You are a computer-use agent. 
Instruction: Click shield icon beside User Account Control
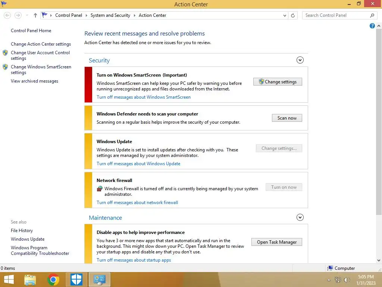[x=5, y=53]
